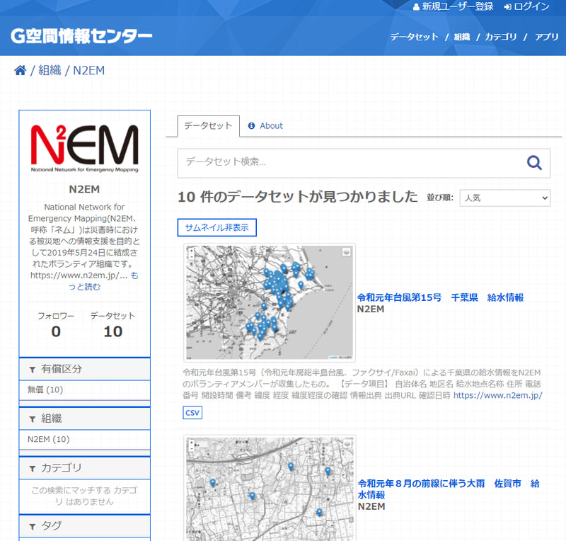Click the データセット count 10
The width and height of the screenshot is (566, 541).
pyautogui.click(x=113, y=331)
